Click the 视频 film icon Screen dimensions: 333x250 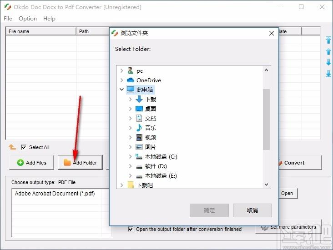click(x=139, y=137)
